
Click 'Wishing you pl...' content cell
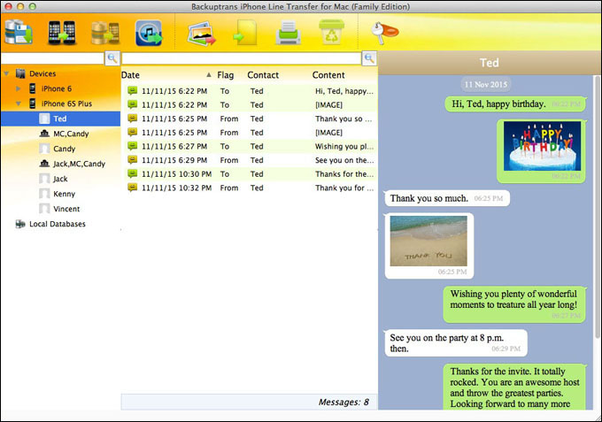(344, 146)
